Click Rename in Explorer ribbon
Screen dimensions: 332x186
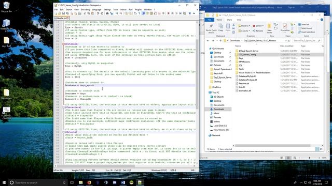pos(258,31)
